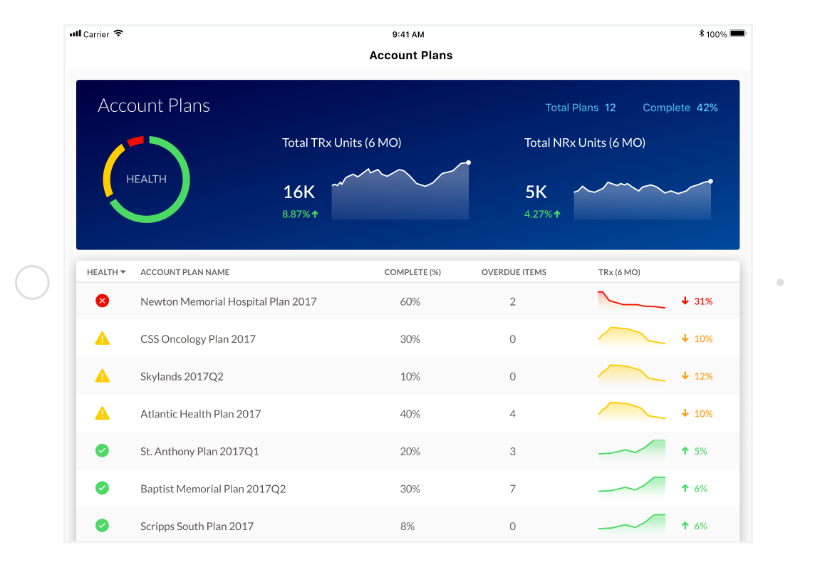Sort by OVERDUE ITEMS column header
815x565 pixels.
pyautogui.click(x=514, y=272)
